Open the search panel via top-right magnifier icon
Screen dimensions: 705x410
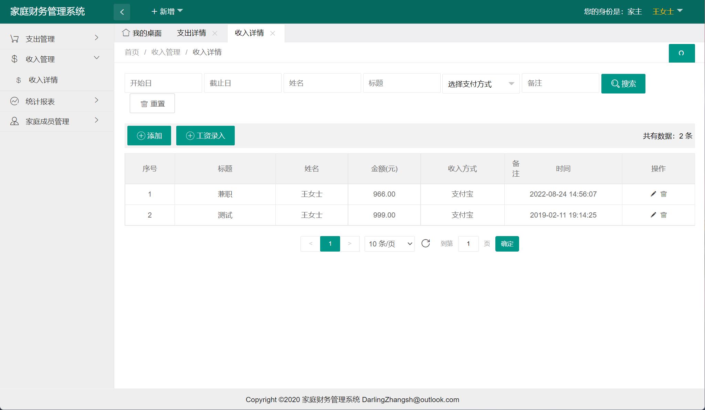[x=682, y=53]
